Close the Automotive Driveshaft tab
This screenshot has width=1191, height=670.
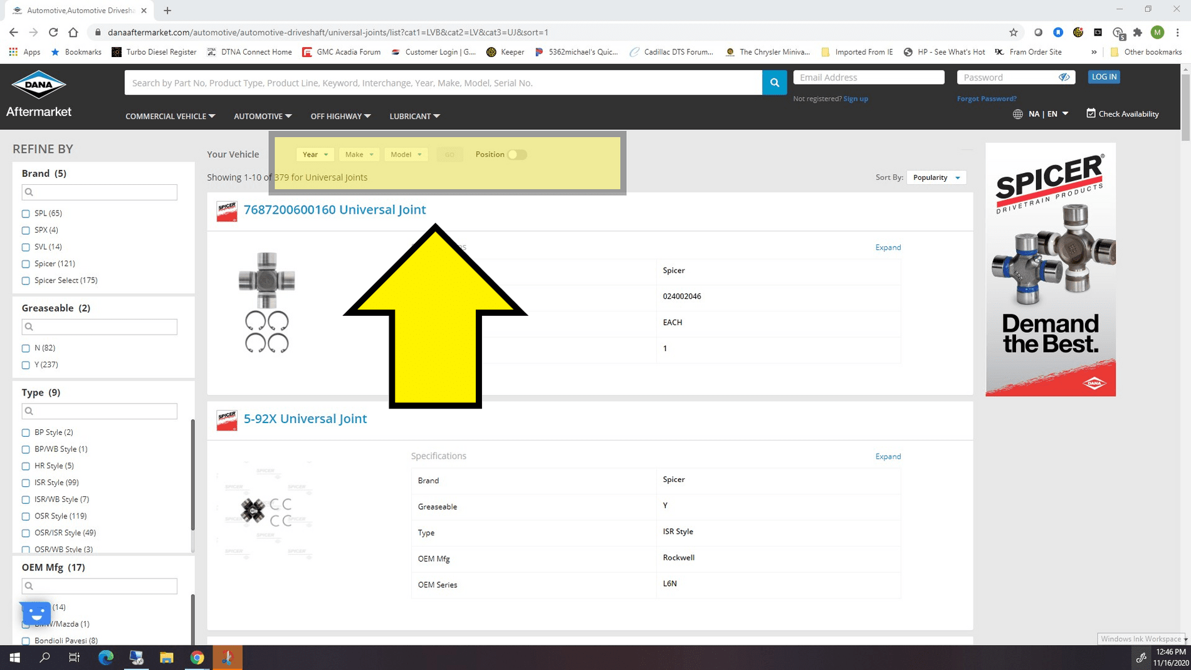pyautogui.click(x=144, y=10)
